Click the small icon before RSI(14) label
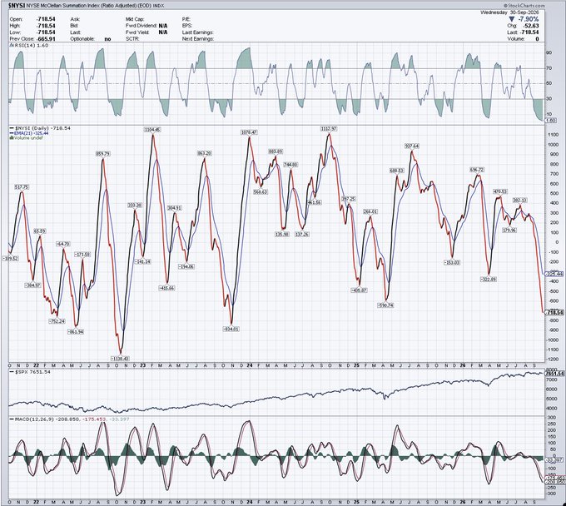This screenshot has height=506, width=566. click(x=11, y=46)
